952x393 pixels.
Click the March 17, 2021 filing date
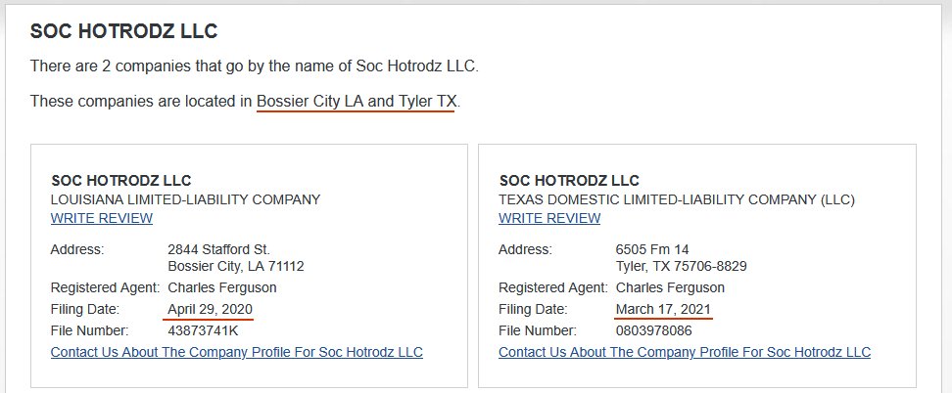coord(663,309)
